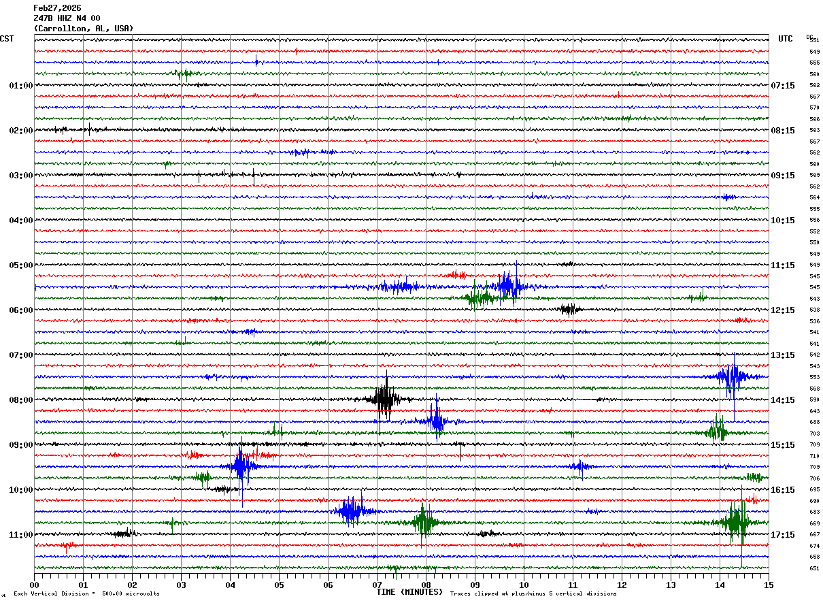Click the 09:15 UTC time label

(x=783, y=176)
